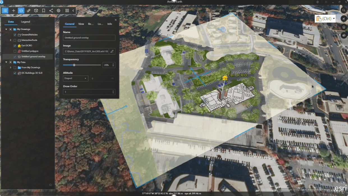
Task: Select the Lo... properties tab
Action: pos(100,24)
